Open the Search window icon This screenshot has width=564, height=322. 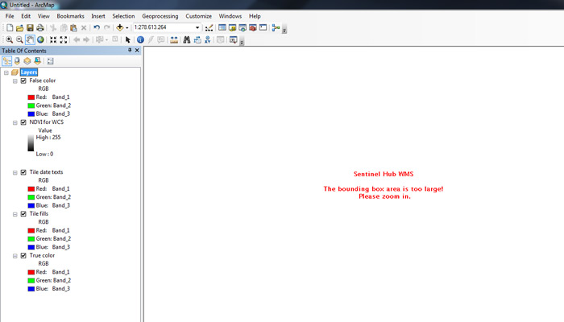[x=243, y=27]
